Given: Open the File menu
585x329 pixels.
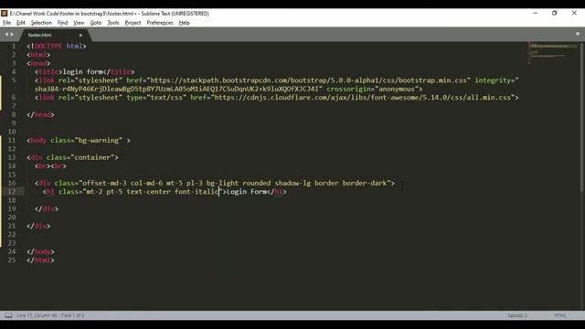Looking at the screenshot, I should (6, 23).
